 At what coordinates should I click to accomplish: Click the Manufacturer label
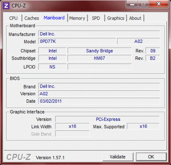coord(22,34)
